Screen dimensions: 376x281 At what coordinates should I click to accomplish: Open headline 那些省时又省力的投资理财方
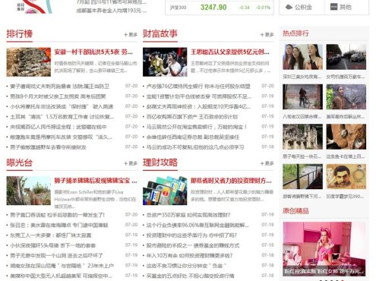231,181
